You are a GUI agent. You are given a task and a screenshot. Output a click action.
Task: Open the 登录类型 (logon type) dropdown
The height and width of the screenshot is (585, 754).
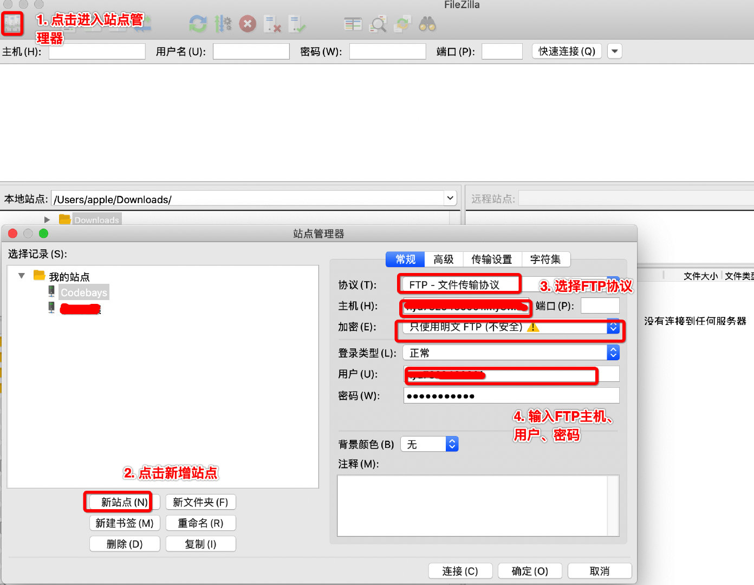pos(613,353)
